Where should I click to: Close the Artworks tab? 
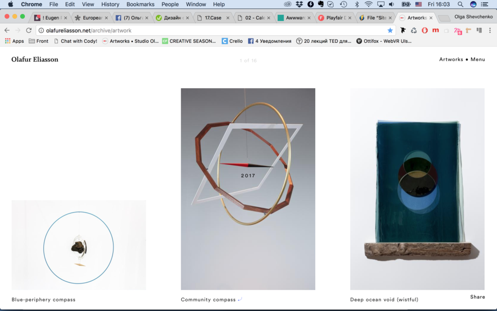tap(431, 18)
